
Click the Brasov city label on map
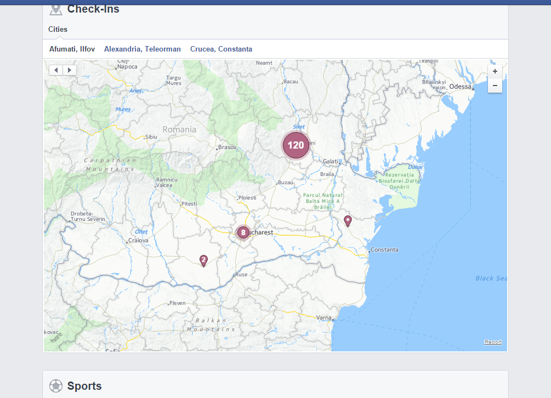(228, 147)
